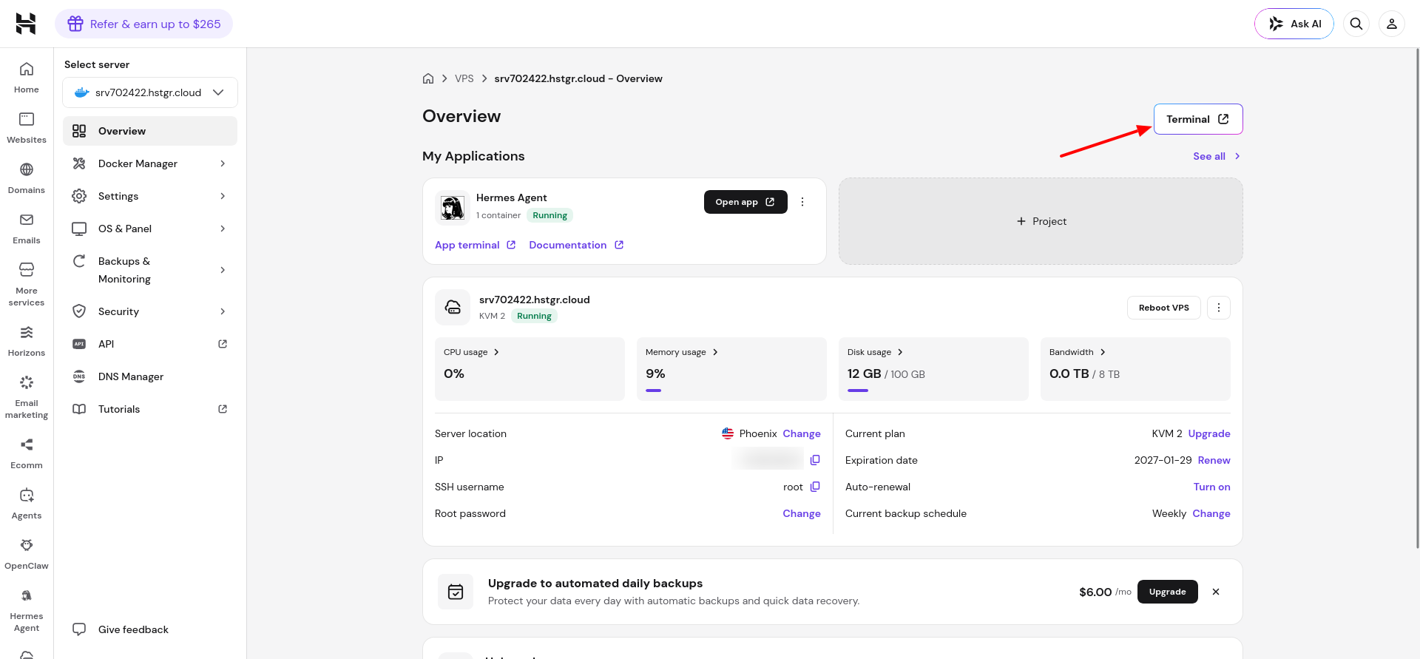Click Refer & earn up to $265

[143, 24]
